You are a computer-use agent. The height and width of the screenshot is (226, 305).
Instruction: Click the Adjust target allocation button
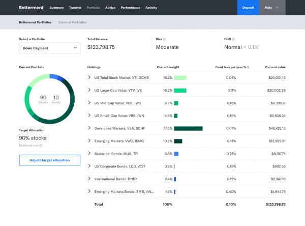point(49,160)
